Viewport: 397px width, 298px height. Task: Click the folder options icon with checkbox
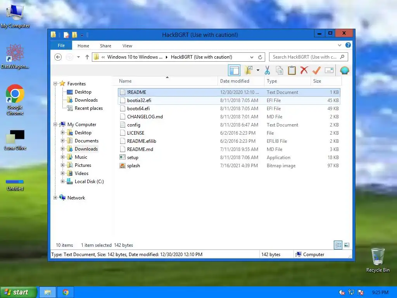[x=249, y=70]
